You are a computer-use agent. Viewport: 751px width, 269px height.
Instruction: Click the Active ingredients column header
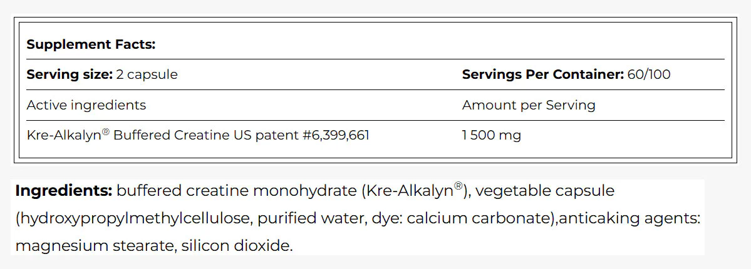tap(86, 105)
